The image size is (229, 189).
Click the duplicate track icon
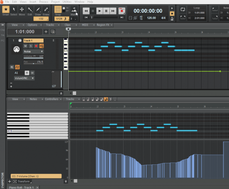coord(53,31)
